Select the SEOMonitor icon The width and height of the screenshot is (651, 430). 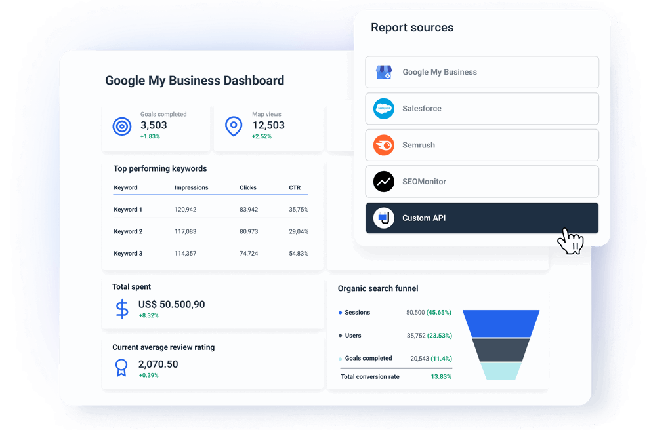pyautogui.click(x=383, y=182)
